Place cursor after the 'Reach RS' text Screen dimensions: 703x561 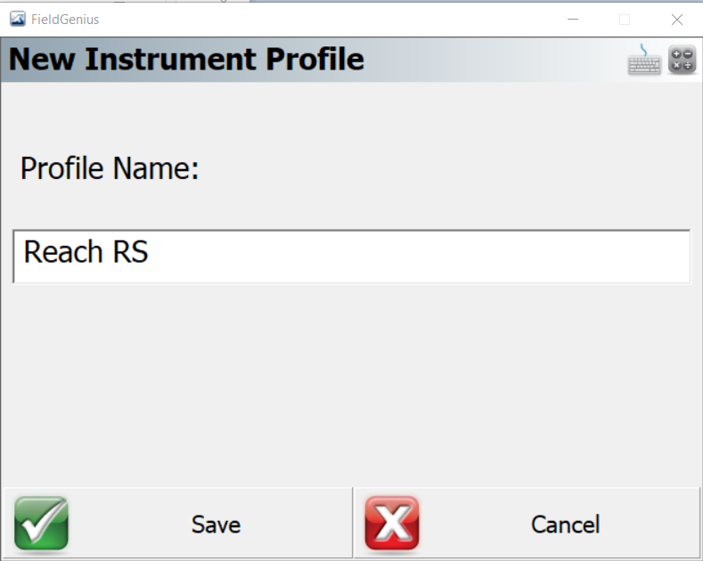[x=150, y=252]
